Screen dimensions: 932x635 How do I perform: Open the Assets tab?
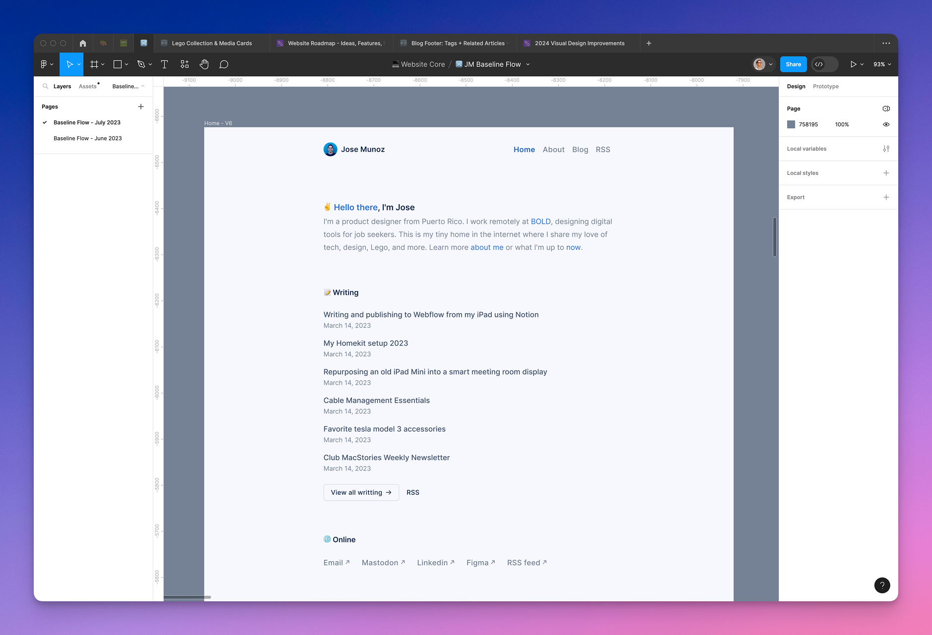tap(88, 86)
